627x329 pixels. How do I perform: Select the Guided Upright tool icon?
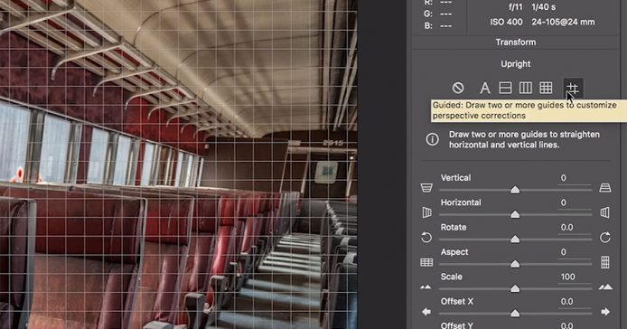[573, 88]
